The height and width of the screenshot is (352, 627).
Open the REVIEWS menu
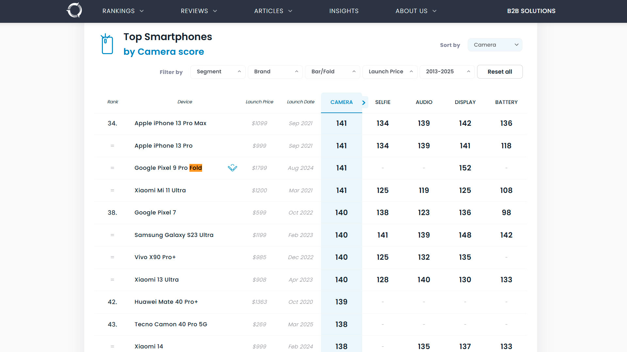pyautogui.click(x=199, y=11)
